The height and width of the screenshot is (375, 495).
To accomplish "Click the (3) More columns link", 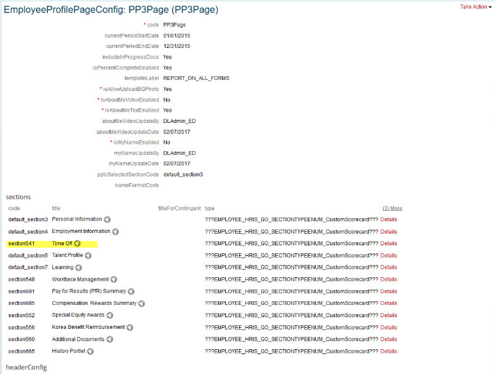I will click(392, 208).
